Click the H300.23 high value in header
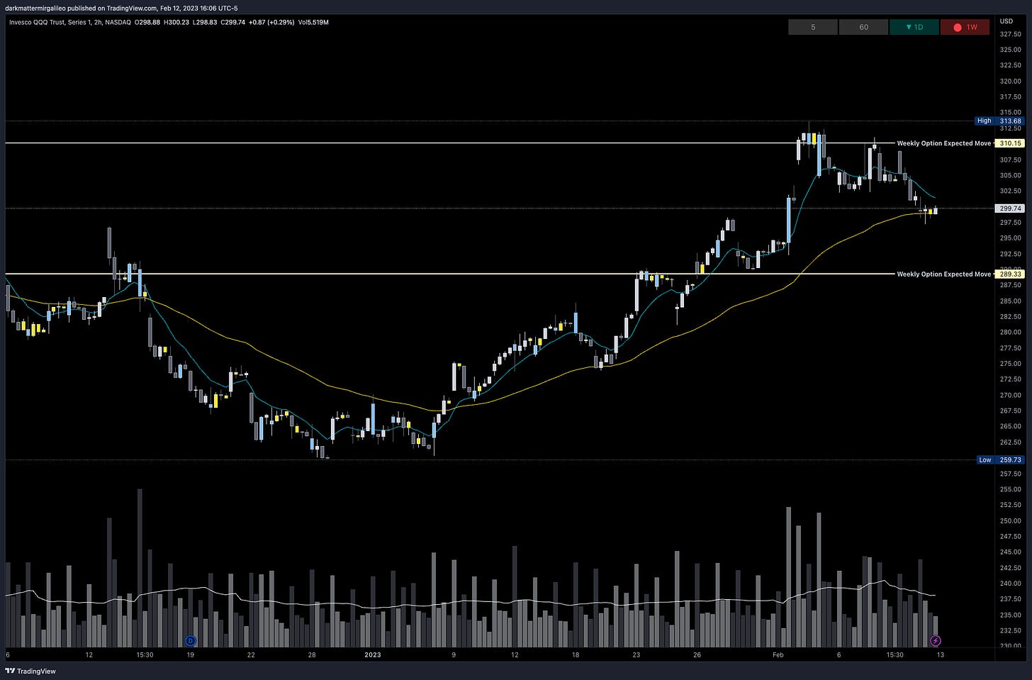Screen dimensions: 1032x680 [x=176, y=22]
